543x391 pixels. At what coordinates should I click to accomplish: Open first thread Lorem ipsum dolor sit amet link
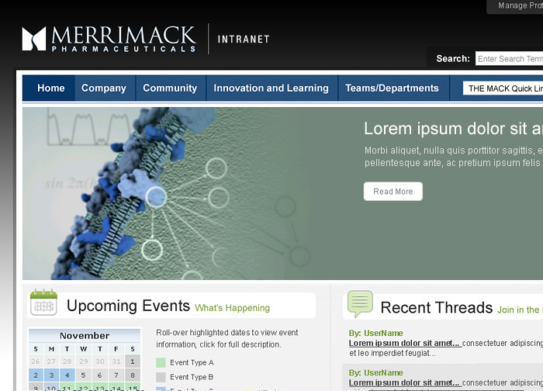(404, 343)
